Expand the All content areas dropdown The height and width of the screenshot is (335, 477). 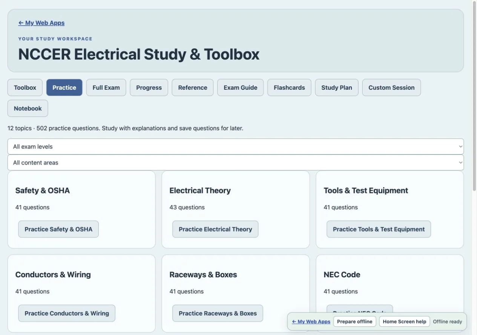236,163
